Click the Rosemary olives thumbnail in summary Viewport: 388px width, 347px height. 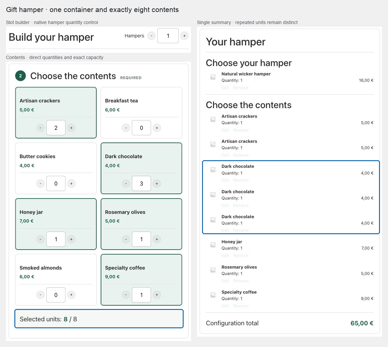pyautogui.click(x=213, y=270)
